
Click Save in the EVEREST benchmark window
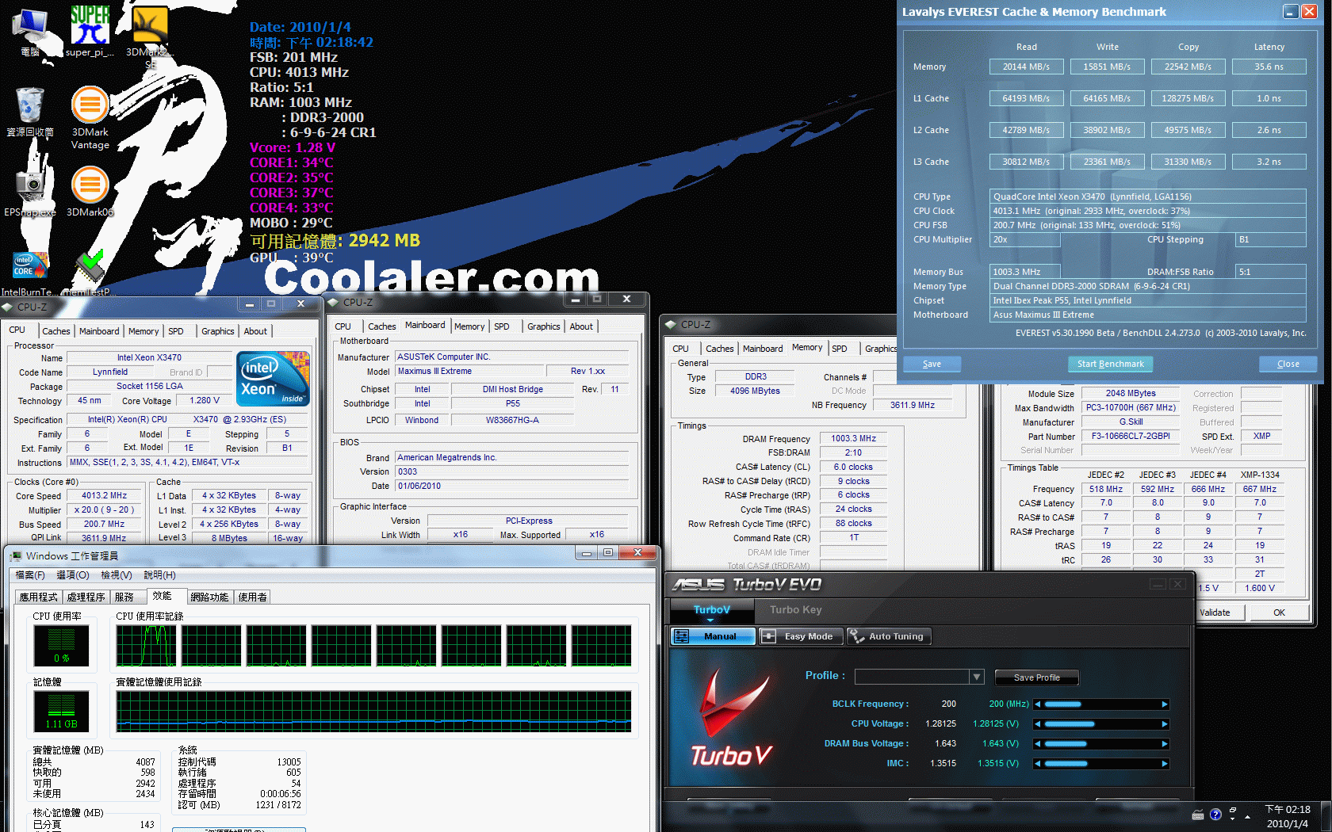click(x=932, y=364)
